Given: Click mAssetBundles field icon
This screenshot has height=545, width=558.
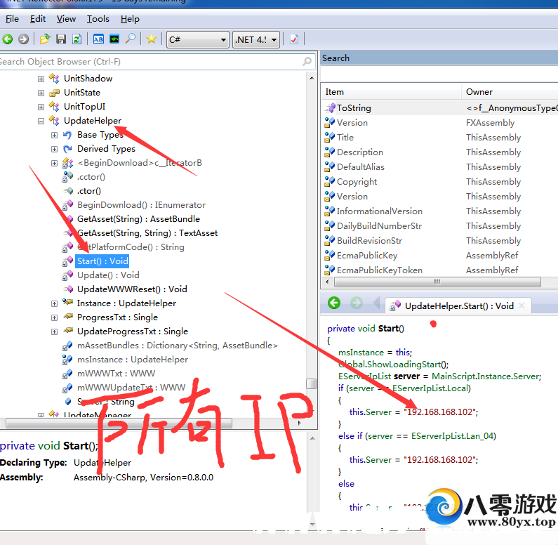Looking at the screenshot, I should pos(67,346).
